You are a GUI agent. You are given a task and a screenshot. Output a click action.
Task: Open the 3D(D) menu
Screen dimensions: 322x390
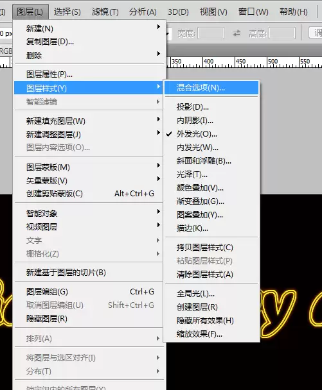point(178,12)
